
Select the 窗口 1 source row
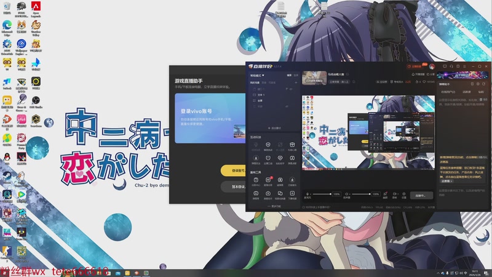(274, 89)
